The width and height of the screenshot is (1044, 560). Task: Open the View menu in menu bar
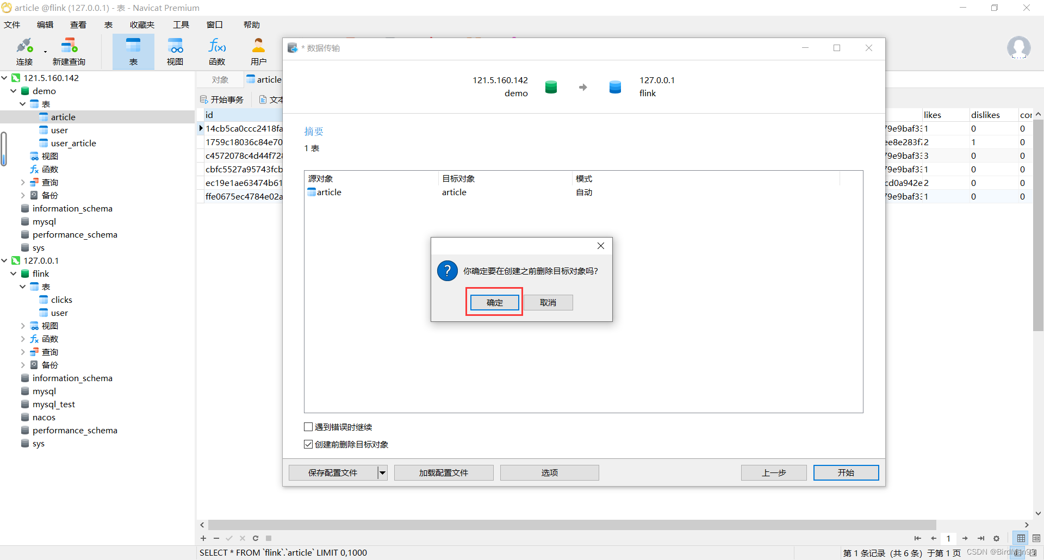[x=78, y=24]
